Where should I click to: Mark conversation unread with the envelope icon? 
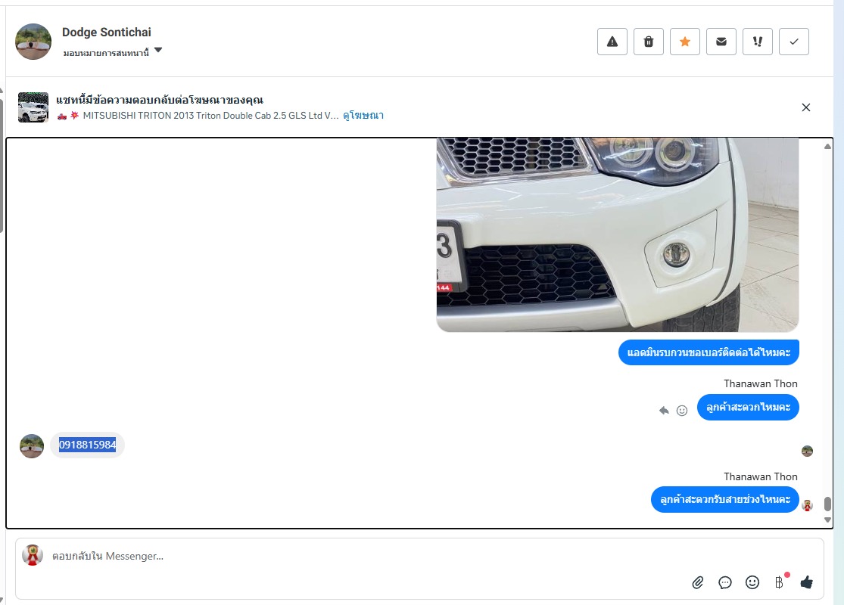point(721,42)
